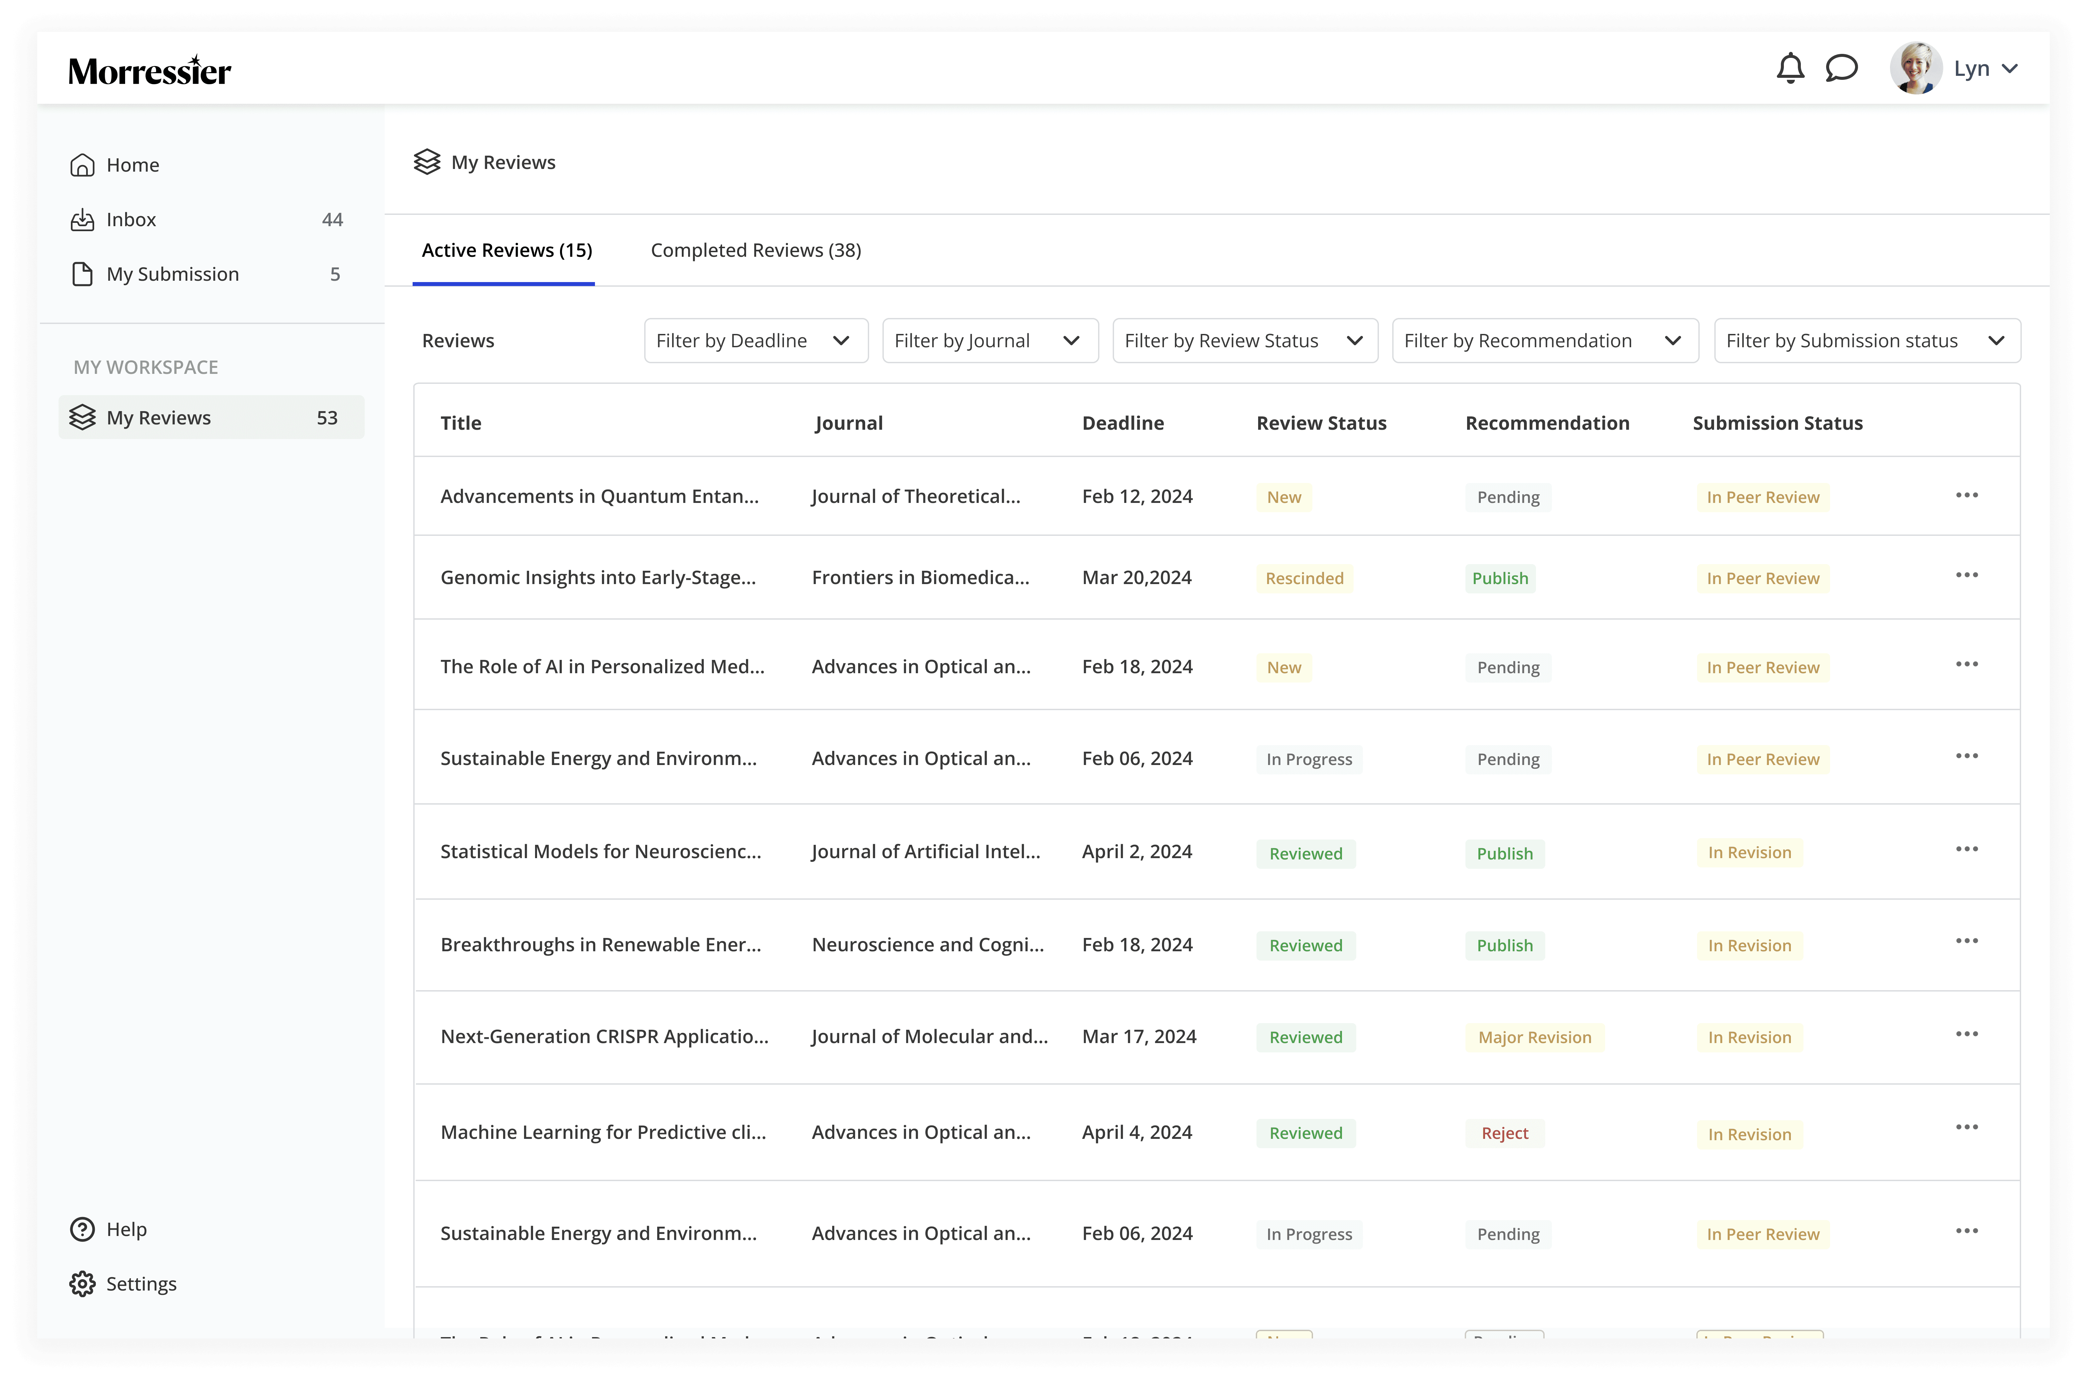This screenshot has height=1381, width=2087.
Task: Click the Reviews label beside the filters
Action: tap(458, 341)
